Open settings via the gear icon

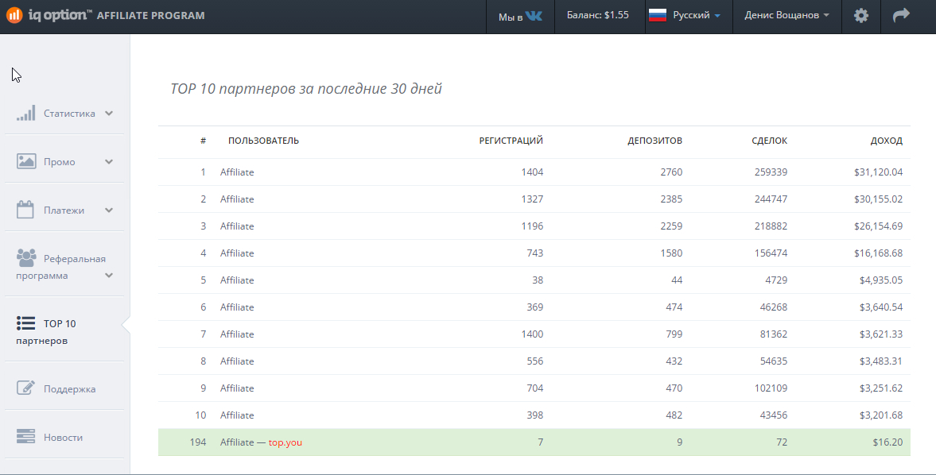point(860,16)
